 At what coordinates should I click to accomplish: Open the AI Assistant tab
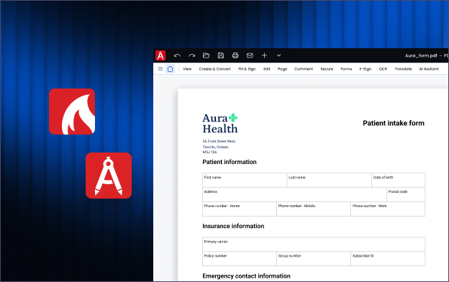pos(429,69)
